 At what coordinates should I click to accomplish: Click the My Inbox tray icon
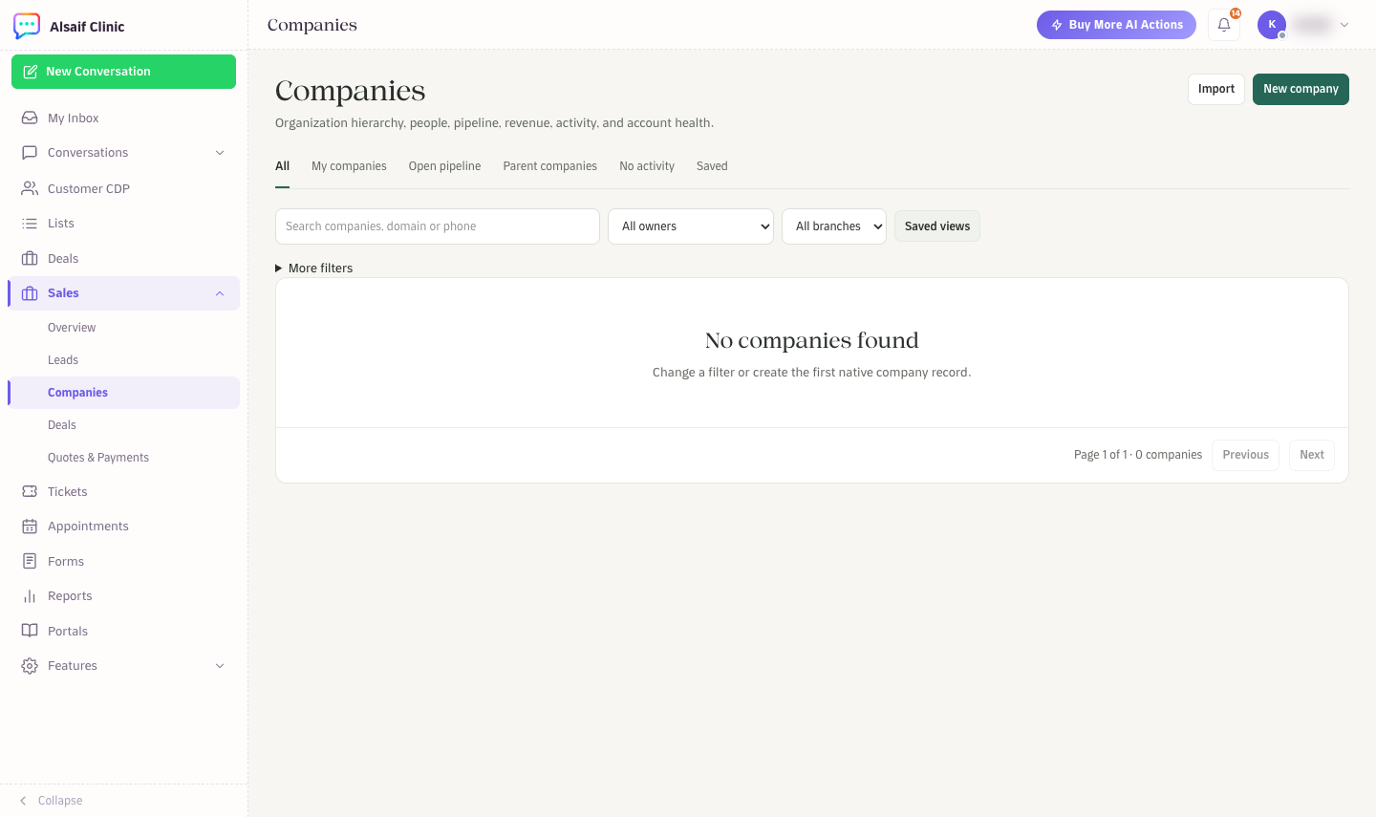(x=30, y=118)
